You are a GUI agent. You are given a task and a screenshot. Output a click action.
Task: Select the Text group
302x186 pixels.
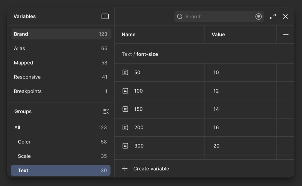pyautogui.click(x=61, y=170)
